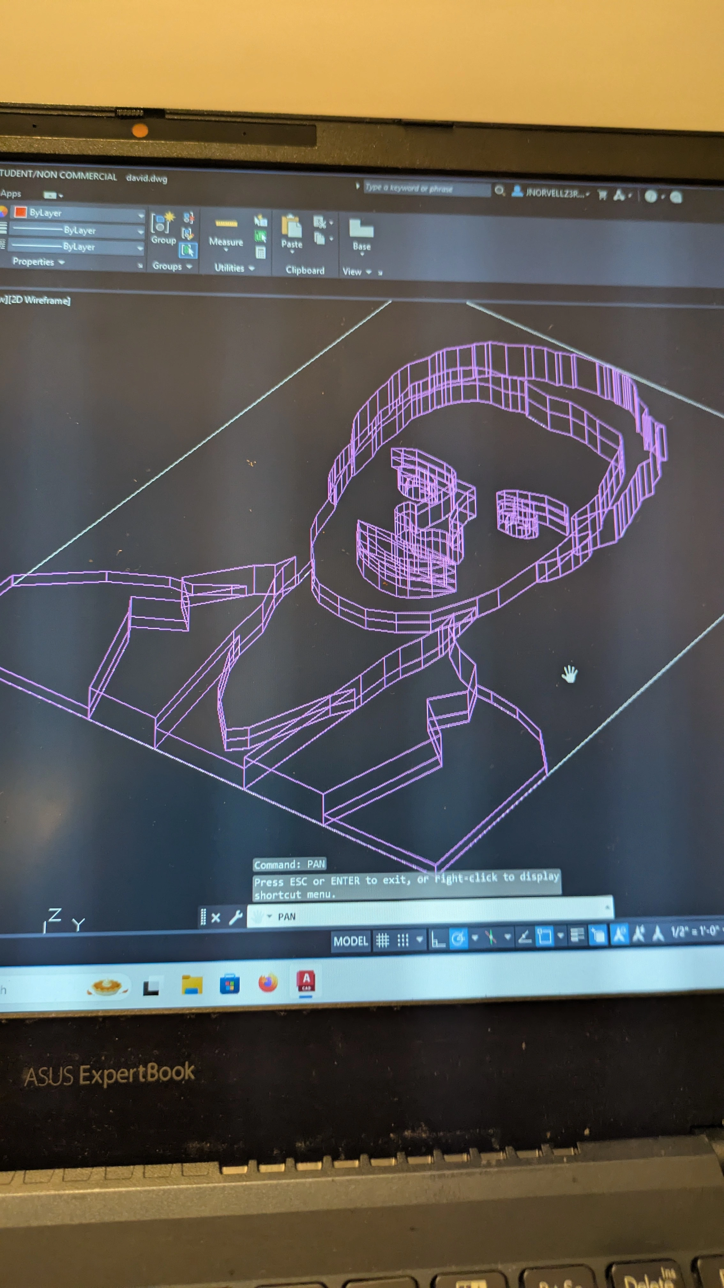The width and height of the screenshot is (724, 1288).
Task: Toggle snap mode dots icon
Action: (x=403, y=940)
